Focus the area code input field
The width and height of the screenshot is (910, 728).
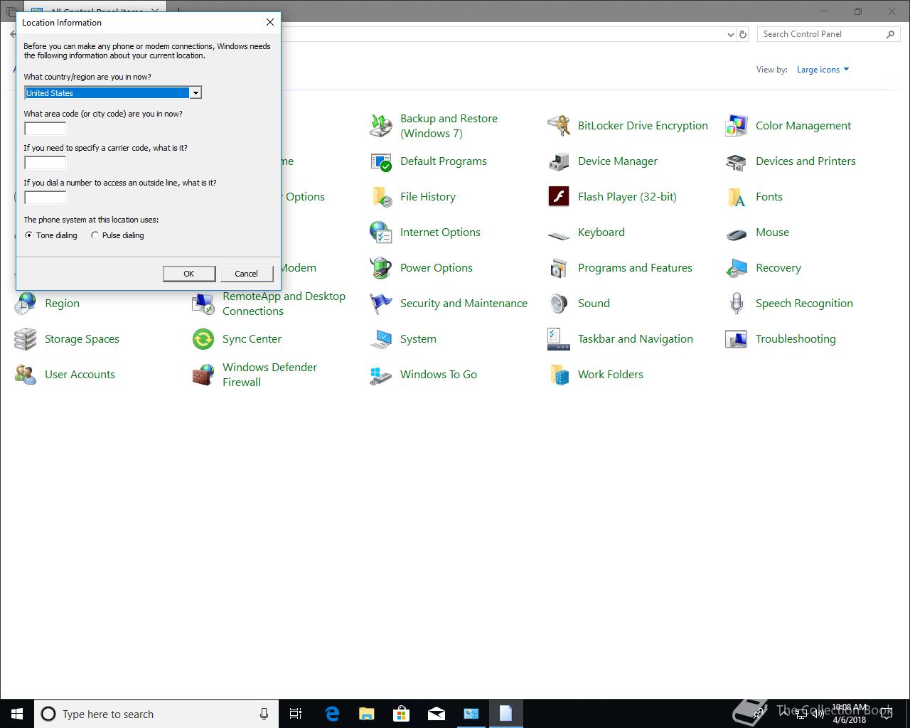pyautogui.click(x=45, y=129)
